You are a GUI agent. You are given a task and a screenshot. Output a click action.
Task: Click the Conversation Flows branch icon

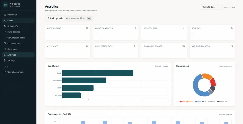click(5, 38)
